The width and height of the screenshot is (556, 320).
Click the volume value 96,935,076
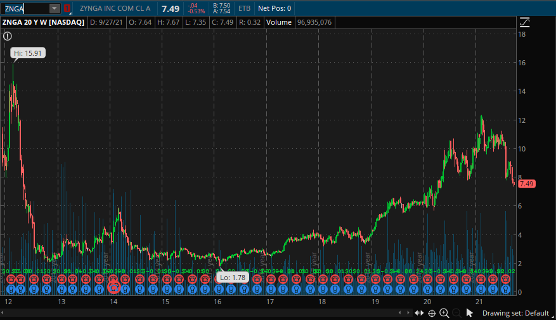coord(314,22)
